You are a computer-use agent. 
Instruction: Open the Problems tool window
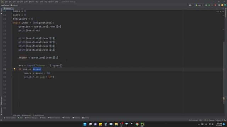click(x=66, y=118)
